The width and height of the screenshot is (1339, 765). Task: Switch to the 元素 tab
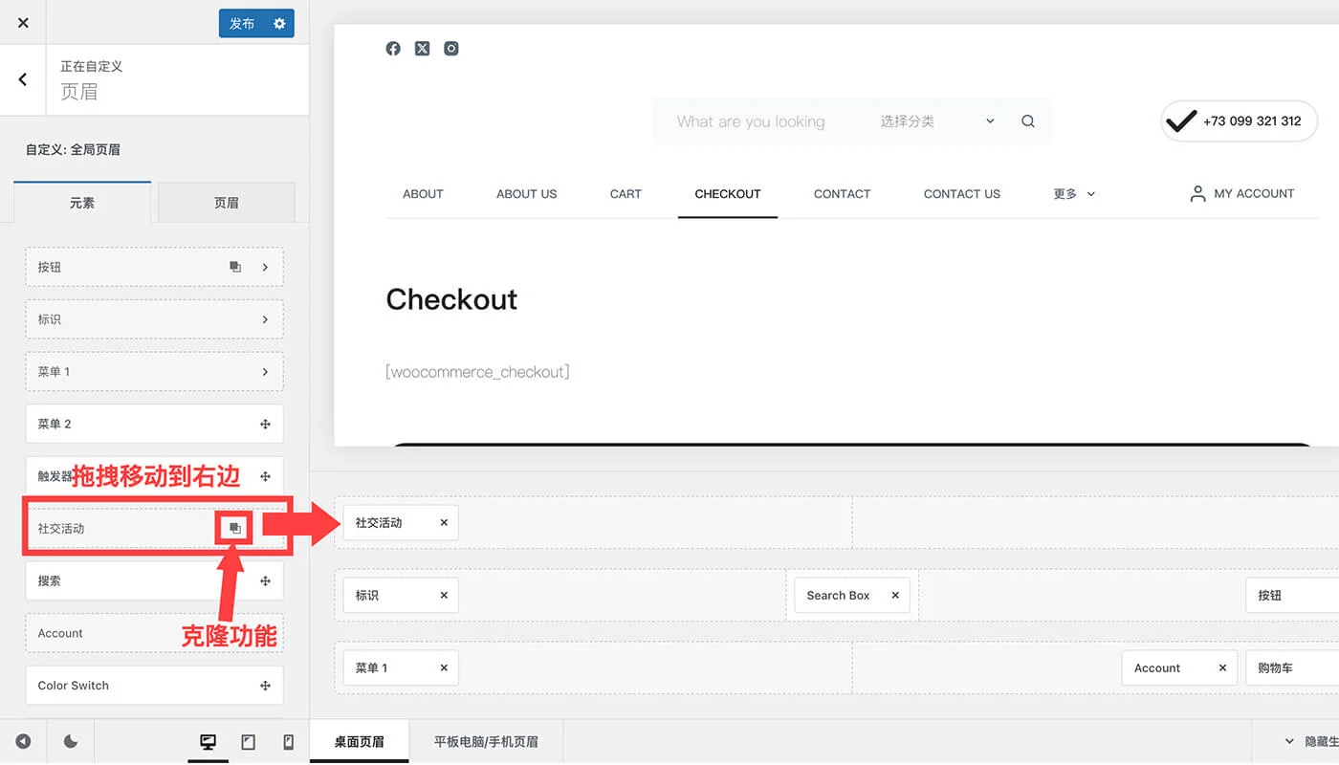(81, 202)
